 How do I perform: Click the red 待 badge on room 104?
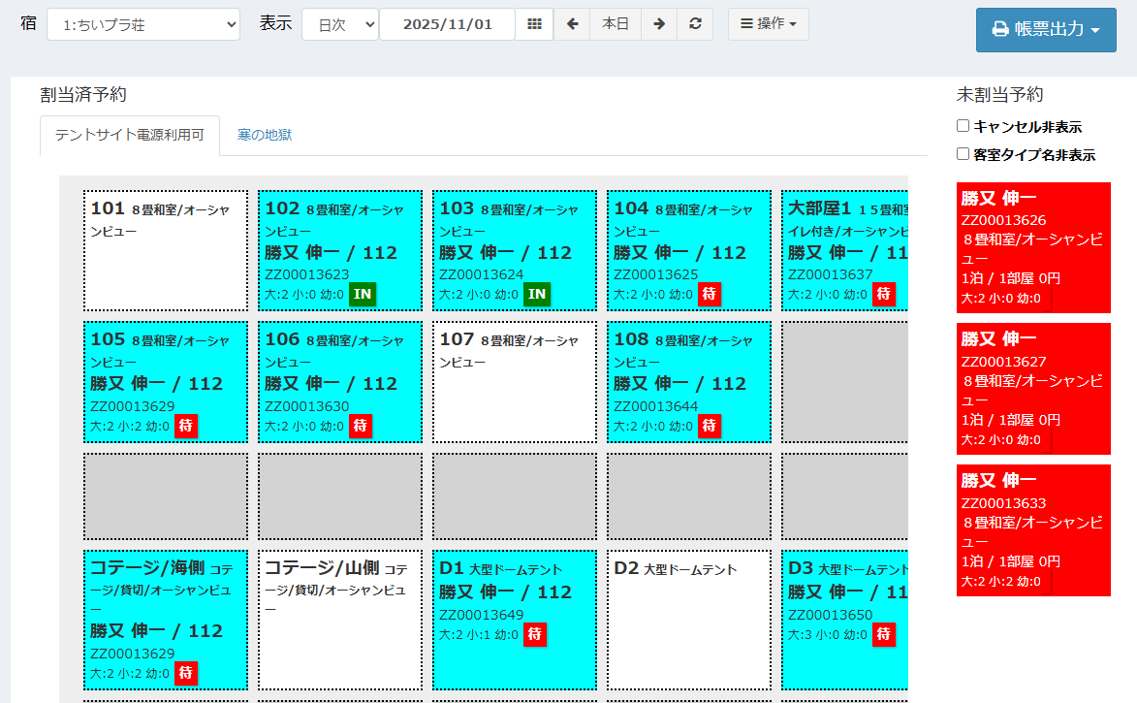[x=709, y=293]
